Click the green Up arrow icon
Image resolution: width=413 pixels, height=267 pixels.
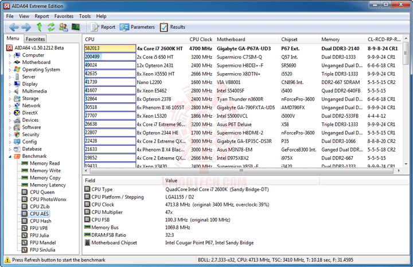39,27
